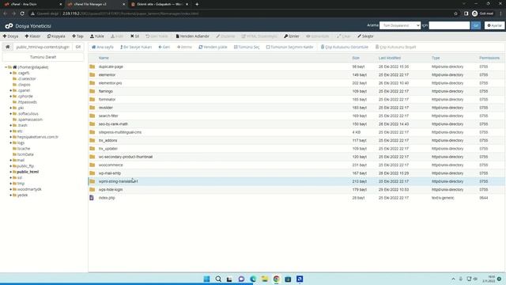Click folder icon of forminator row
The image size is (506, 285).
click(93, 100)
